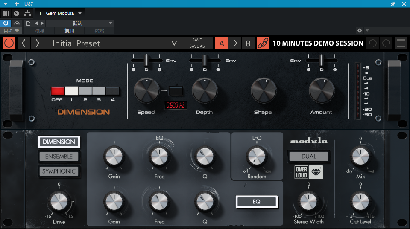Adjust the Env slider above Depth
This screenshot has width=410, height=229.
[x=205, y=60]
